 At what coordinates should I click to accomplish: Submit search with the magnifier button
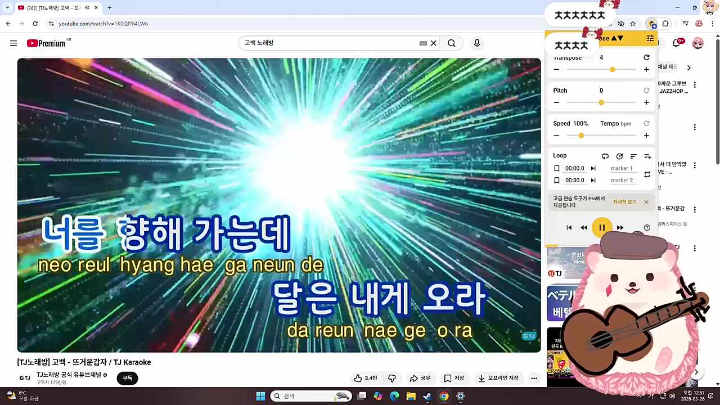click(x=452, y=43)
